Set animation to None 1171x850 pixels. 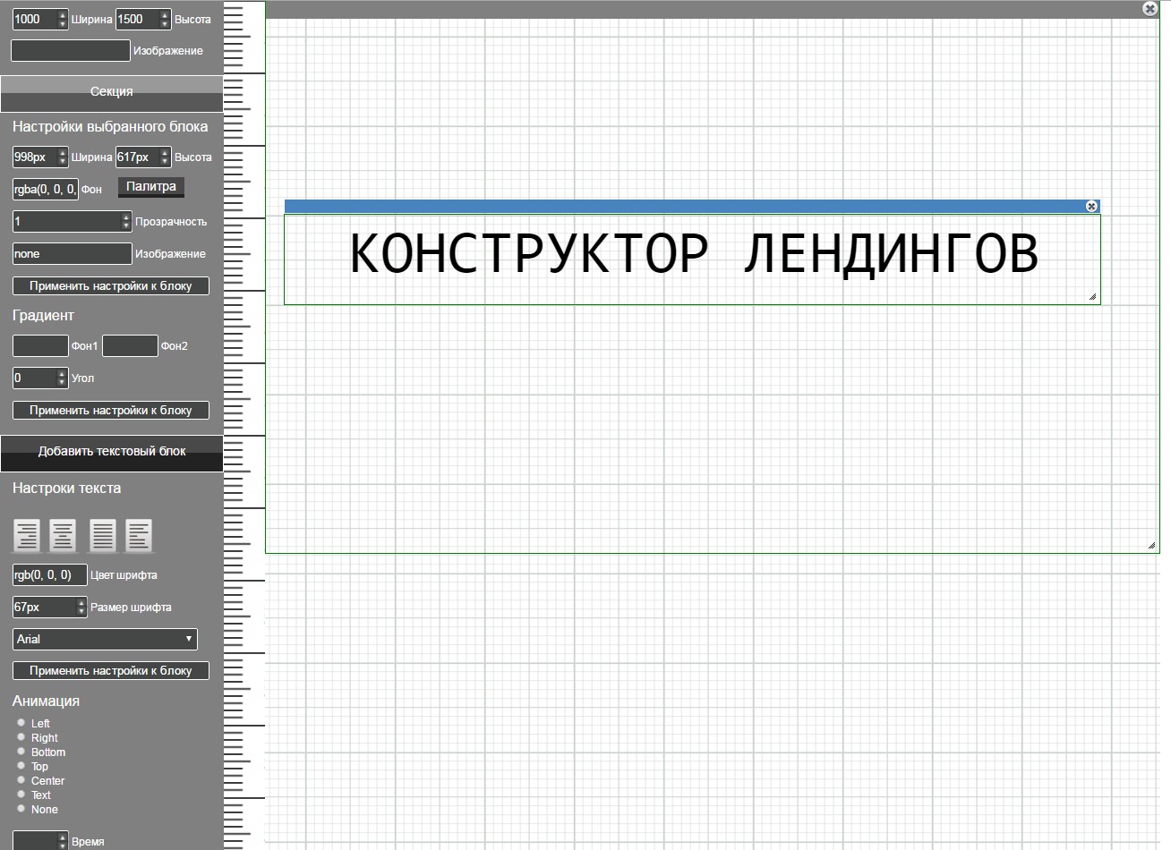[x=21, y=808]
